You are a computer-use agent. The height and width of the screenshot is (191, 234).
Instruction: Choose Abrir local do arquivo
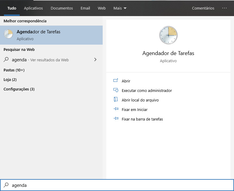tap(140, 100)
